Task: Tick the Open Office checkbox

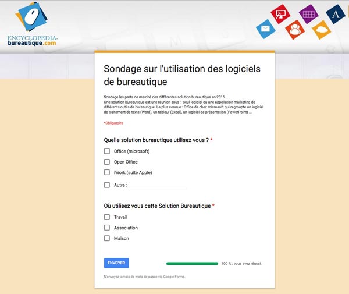Action: pyautogui.click(x=106, y=162)
